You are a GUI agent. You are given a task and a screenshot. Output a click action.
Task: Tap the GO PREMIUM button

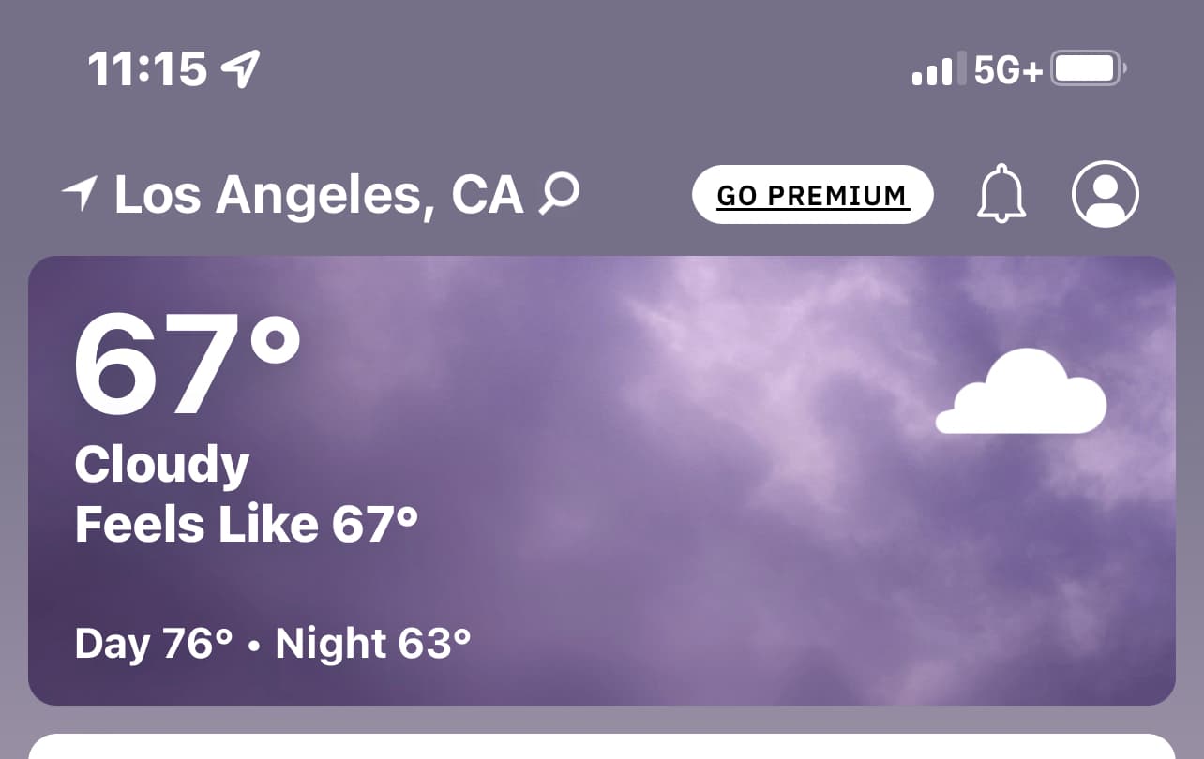click(x=813, y=195)
